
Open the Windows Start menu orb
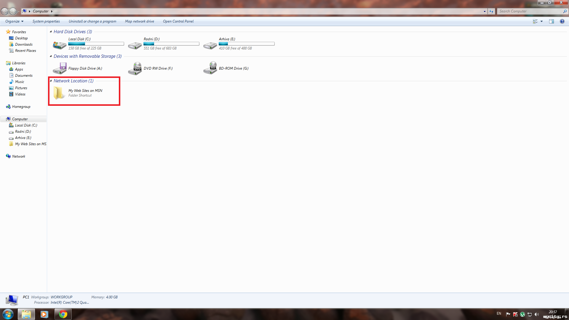[x=8, y=314]
